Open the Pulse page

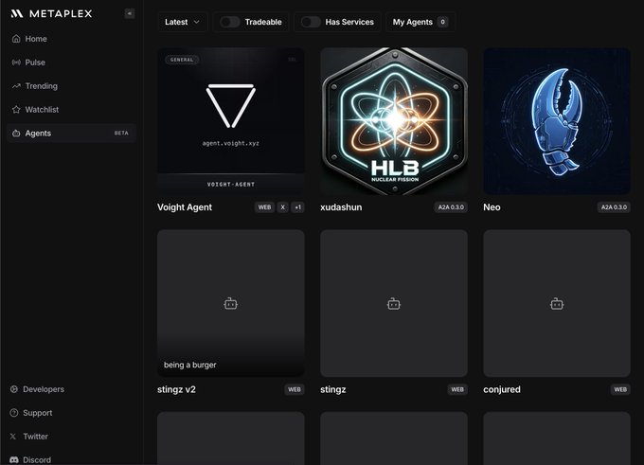click(71, 63)
